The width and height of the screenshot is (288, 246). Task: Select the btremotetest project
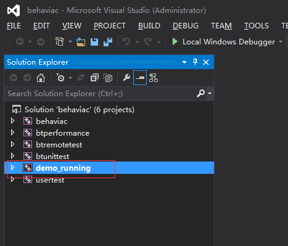[59, 145]
